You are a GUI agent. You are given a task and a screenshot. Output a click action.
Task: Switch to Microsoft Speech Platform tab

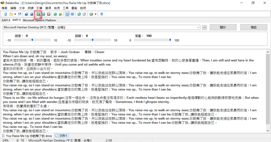[x=39, y=20]
